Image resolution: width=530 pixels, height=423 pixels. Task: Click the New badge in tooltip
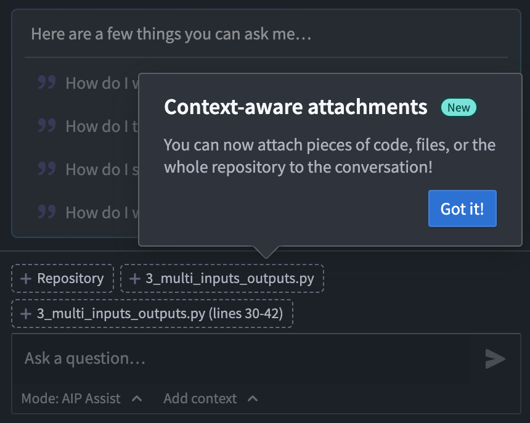[x=459, y=107]
